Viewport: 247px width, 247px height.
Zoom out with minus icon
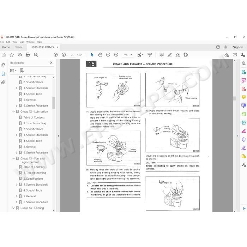pos(108,55)
